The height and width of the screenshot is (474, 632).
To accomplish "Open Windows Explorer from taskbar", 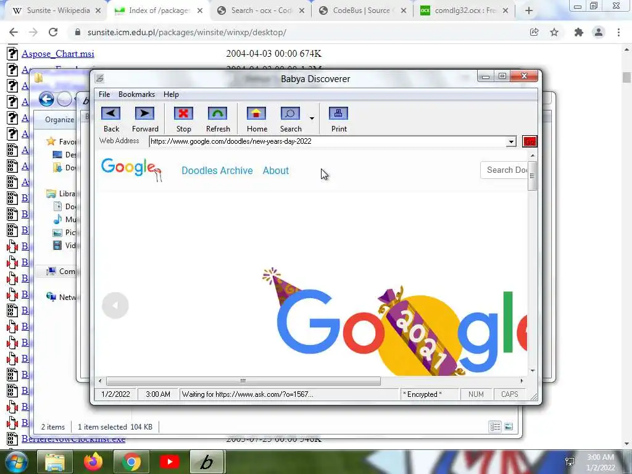I will click(55, 462).
